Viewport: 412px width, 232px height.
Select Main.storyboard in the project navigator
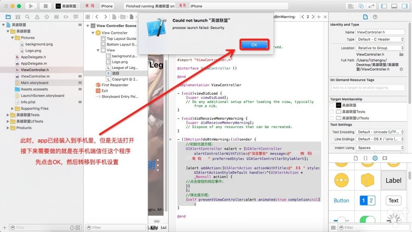point(34,83)
